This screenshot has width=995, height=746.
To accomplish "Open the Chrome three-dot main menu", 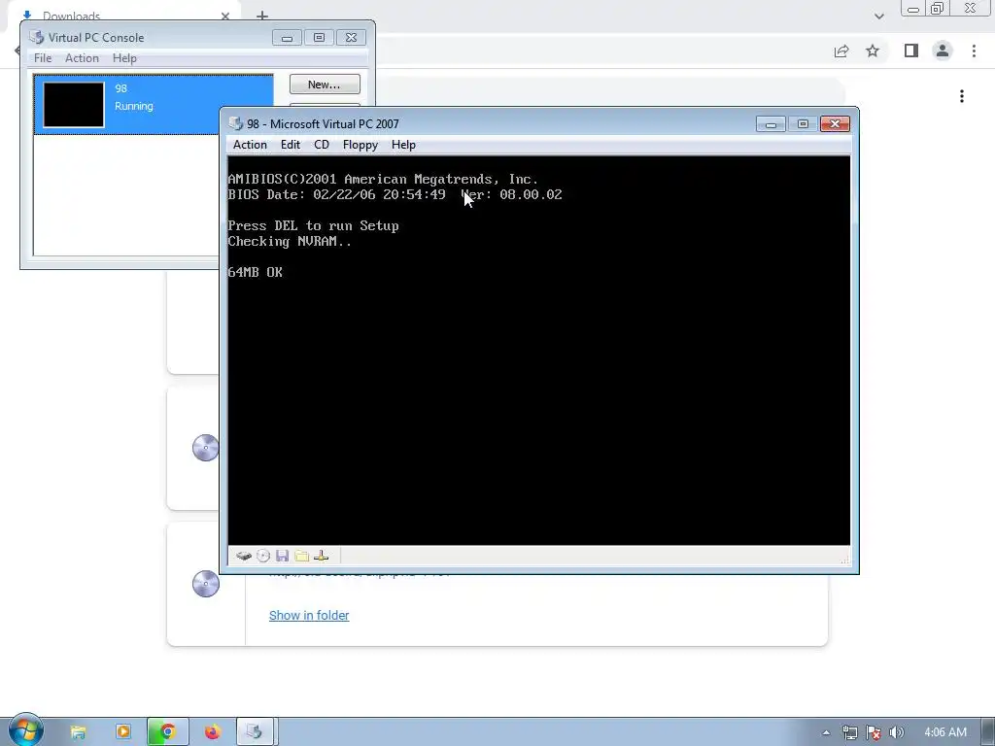I will (x=974, y=51).
